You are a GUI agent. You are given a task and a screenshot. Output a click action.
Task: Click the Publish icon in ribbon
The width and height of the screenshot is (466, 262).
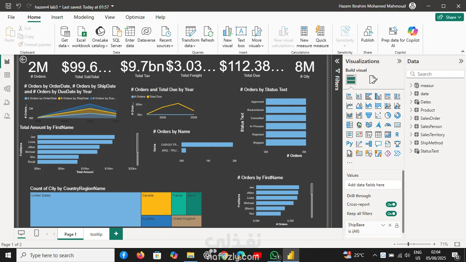(367, 32)
